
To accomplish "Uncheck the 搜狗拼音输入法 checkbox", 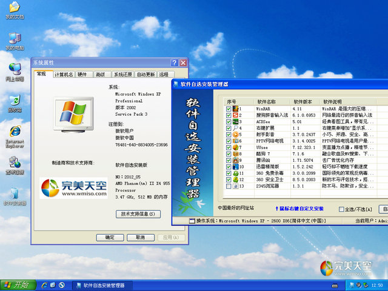I will coord(229,115).
